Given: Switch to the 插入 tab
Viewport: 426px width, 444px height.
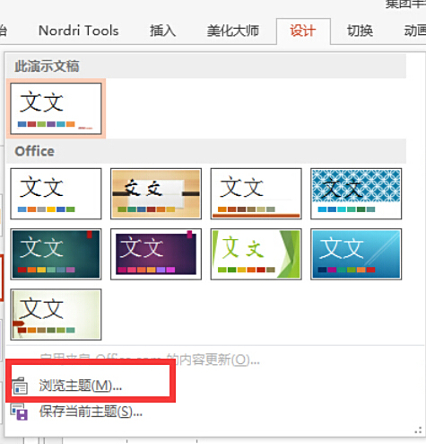Looking at the screenshot, I should (x=163, y=31).
